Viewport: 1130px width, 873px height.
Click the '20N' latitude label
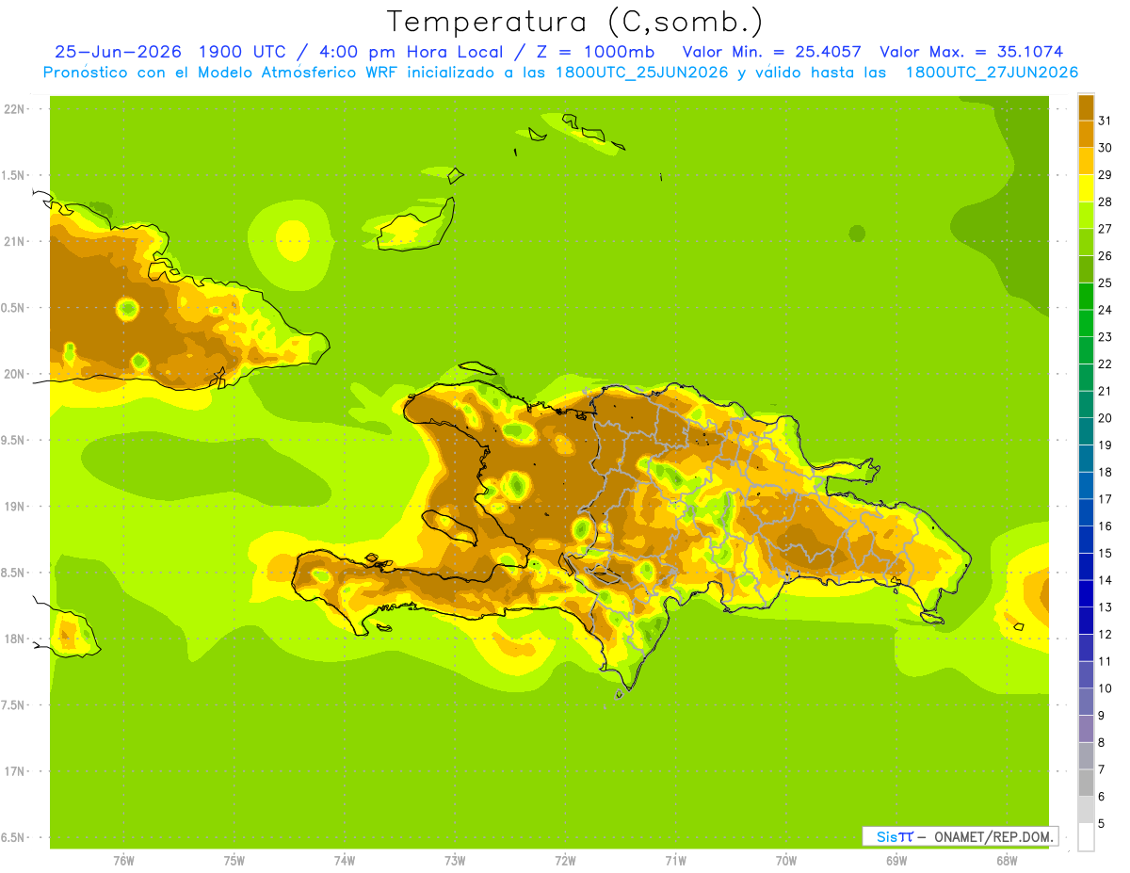[13, 374]
